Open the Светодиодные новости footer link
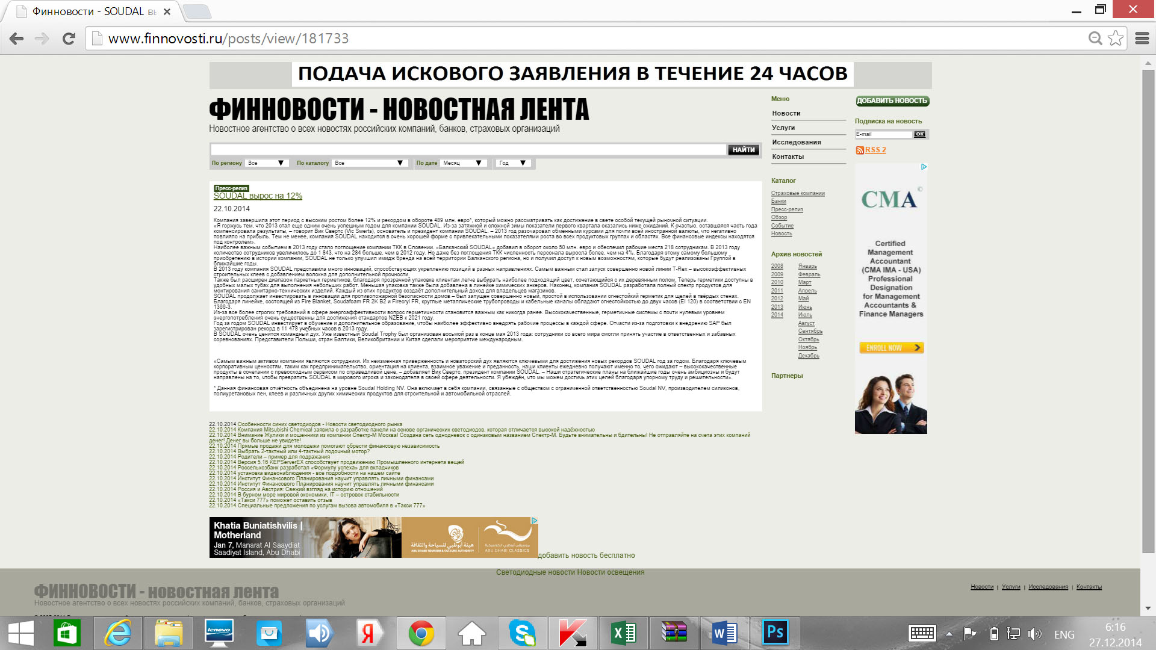1156x650 pixels. click(x=535, y=572)
